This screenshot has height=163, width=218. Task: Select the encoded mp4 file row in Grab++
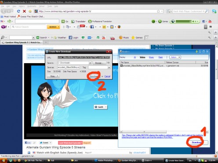point(164,66)
